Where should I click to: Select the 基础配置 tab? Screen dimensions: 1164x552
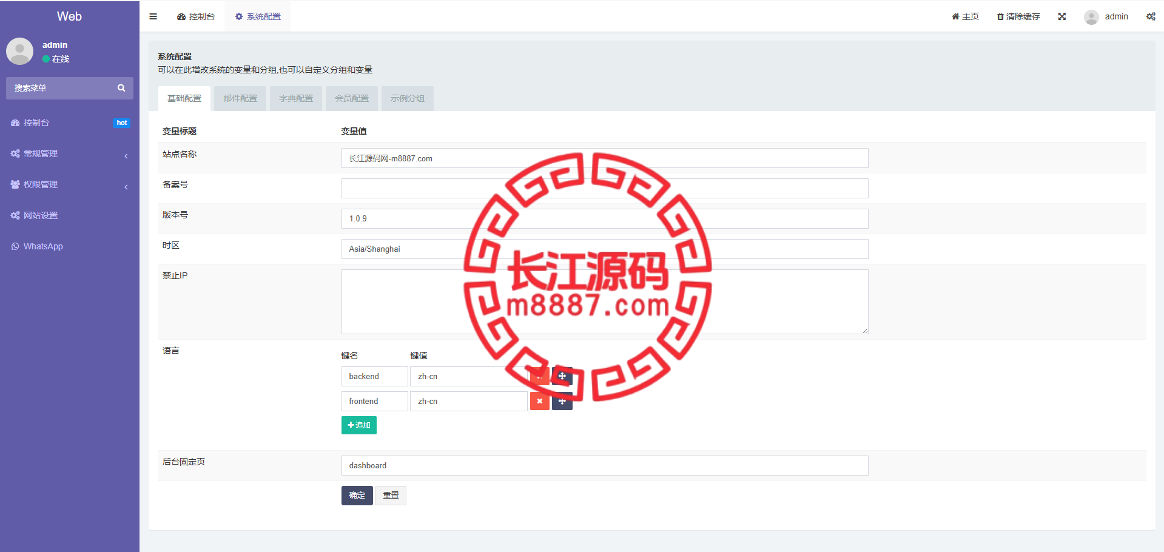click(x=184, y=98)
